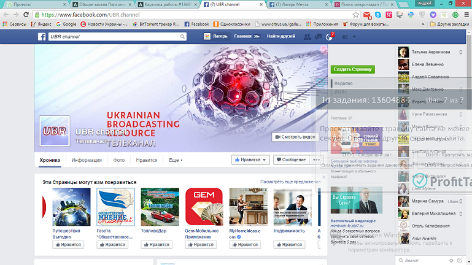This screenshot has height=265, width=472.
Task: Open the Chrome menu hamburger icon
Action: coord(466,15)
